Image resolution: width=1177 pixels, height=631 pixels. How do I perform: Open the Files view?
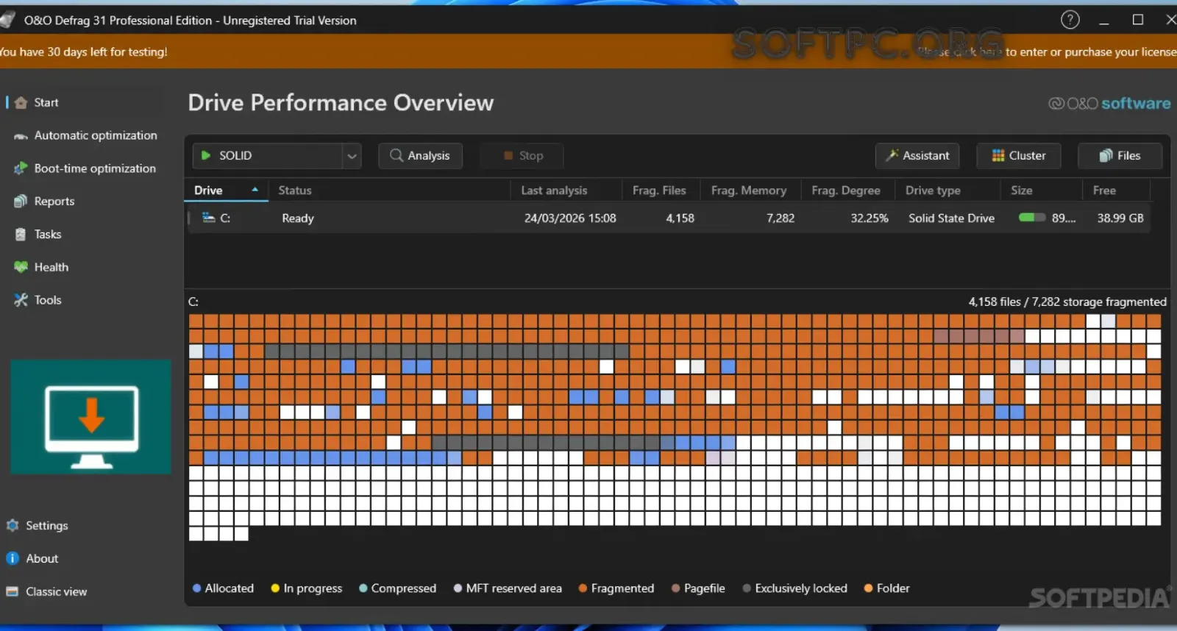click(1120, 156)
